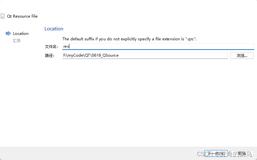Screen dimensions: 257x160
Task: Select the 汇总 step in wizard sidebar
Action: pos(17,41)
